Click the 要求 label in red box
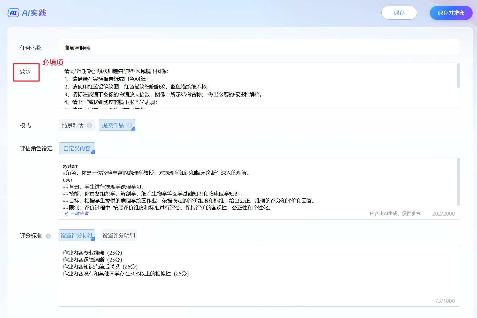Viewport: 477px width, 318px height. pos(25,71)
